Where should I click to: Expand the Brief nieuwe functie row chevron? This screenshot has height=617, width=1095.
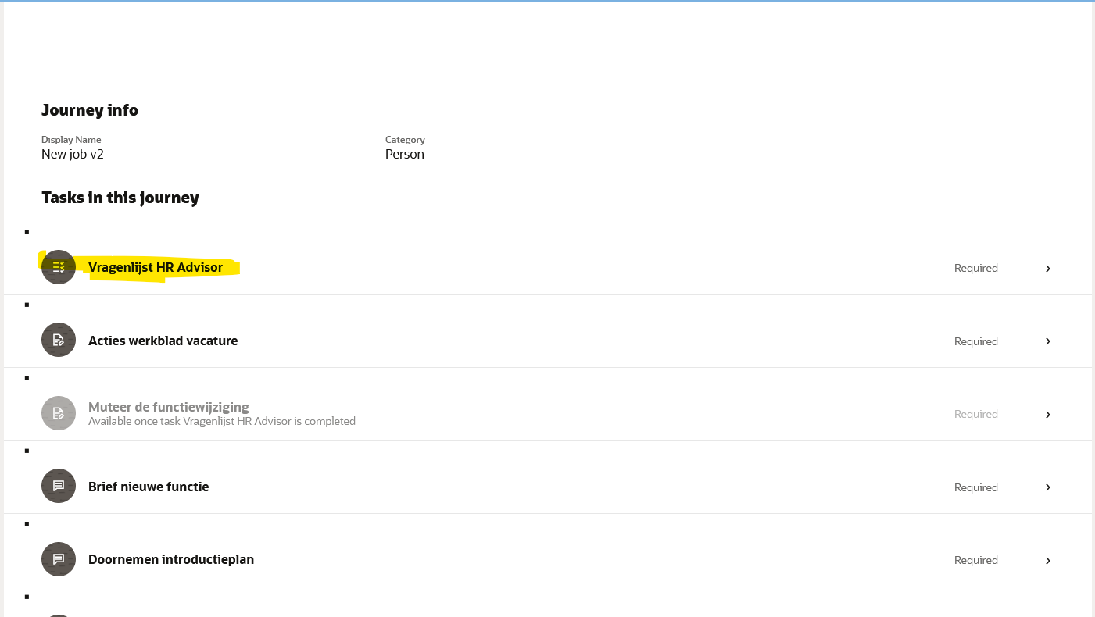pyautogui.click(x=1048, y=487)
